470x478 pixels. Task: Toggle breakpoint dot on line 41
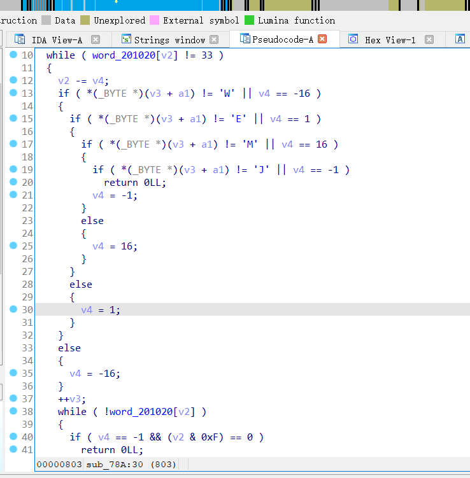(x=13, y=449)
